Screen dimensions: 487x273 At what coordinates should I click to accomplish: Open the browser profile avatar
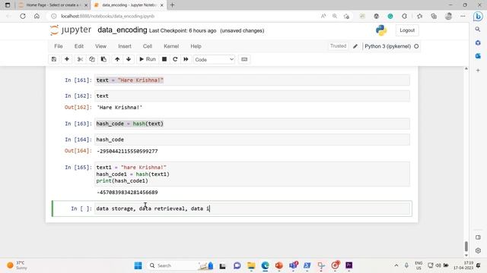448,16
